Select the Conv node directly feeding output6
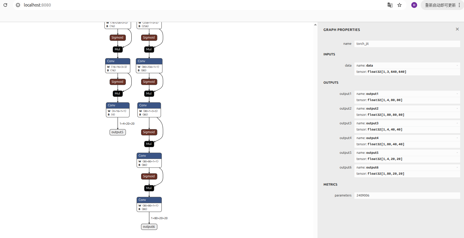The height and width of the screenshot is (238, 464). 149,204
